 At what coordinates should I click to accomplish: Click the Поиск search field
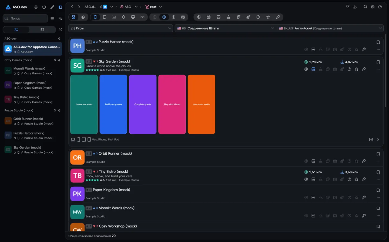25,18
